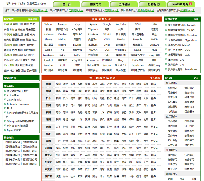Open the 购物网站大全 link in tip bar
The width and height of the screenshot is (204, 181).
41,10
